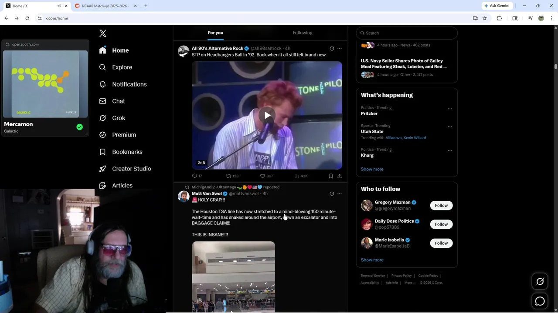Open the Pritzker trending topic

(369, 113)
